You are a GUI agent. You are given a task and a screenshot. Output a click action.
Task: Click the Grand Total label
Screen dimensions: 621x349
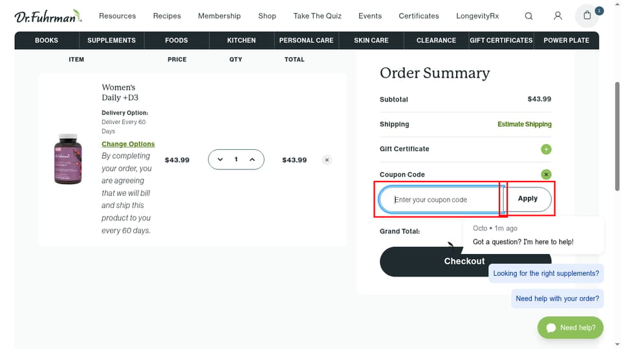coord(400,231)
